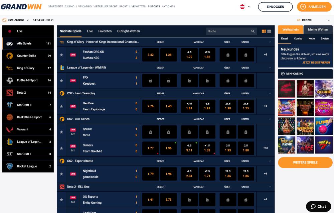Show +13 more markets for Sinners match

(x=266, y=148)
